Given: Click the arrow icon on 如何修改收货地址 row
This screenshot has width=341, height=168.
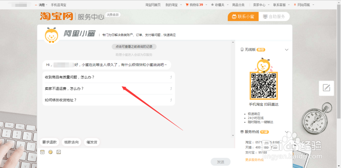Looking at the screenshot, I should pyautogui.click(x=171, y=100).
